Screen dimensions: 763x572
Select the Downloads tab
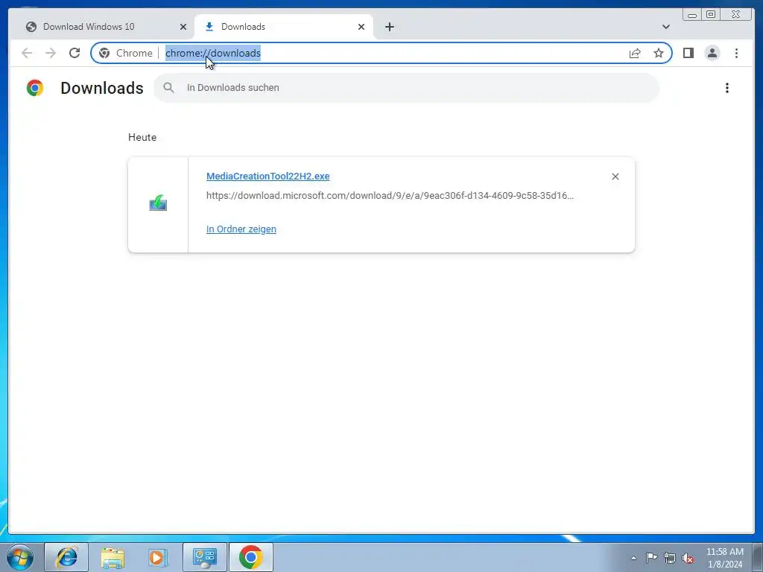284,27
